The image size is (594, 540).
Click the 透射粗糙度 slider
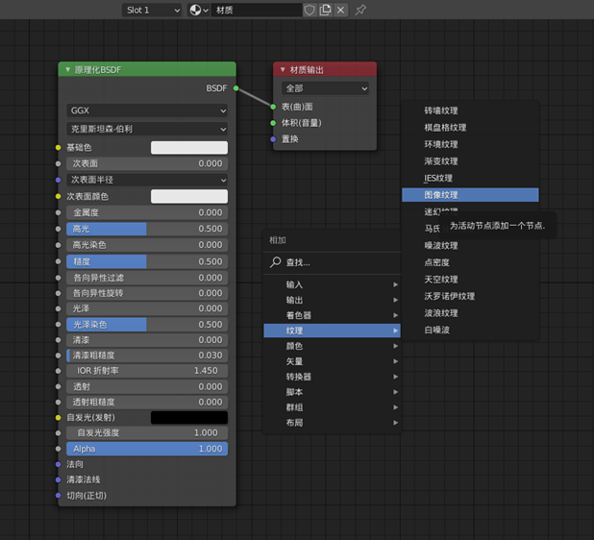click(147, 403)
